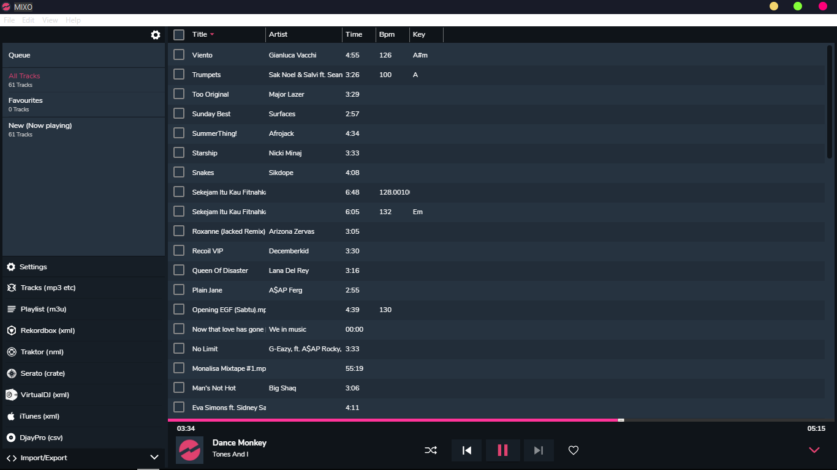Click the pink playback progress bar
Viewport: 837px width, 470px height.
392,420
